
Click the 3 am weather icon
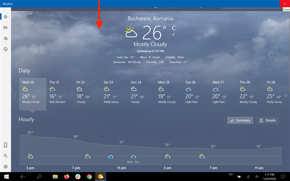coord(167,156)
